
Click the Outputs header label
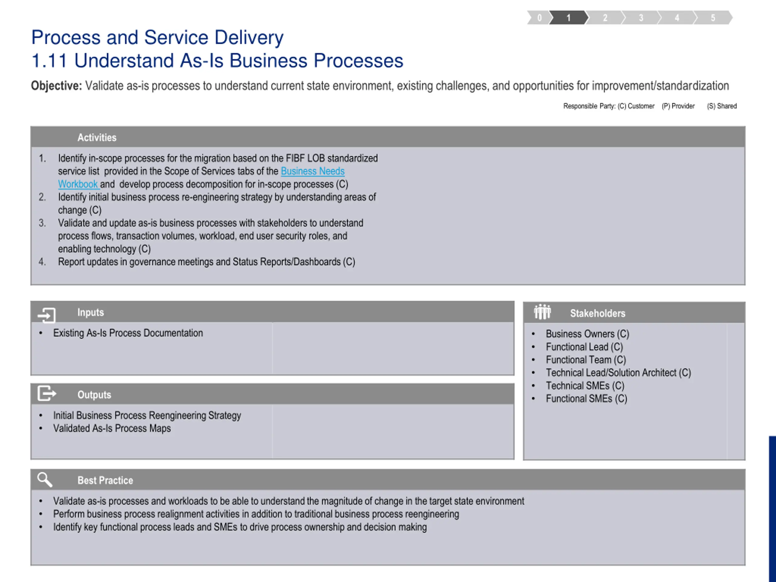tap(94, 395)
